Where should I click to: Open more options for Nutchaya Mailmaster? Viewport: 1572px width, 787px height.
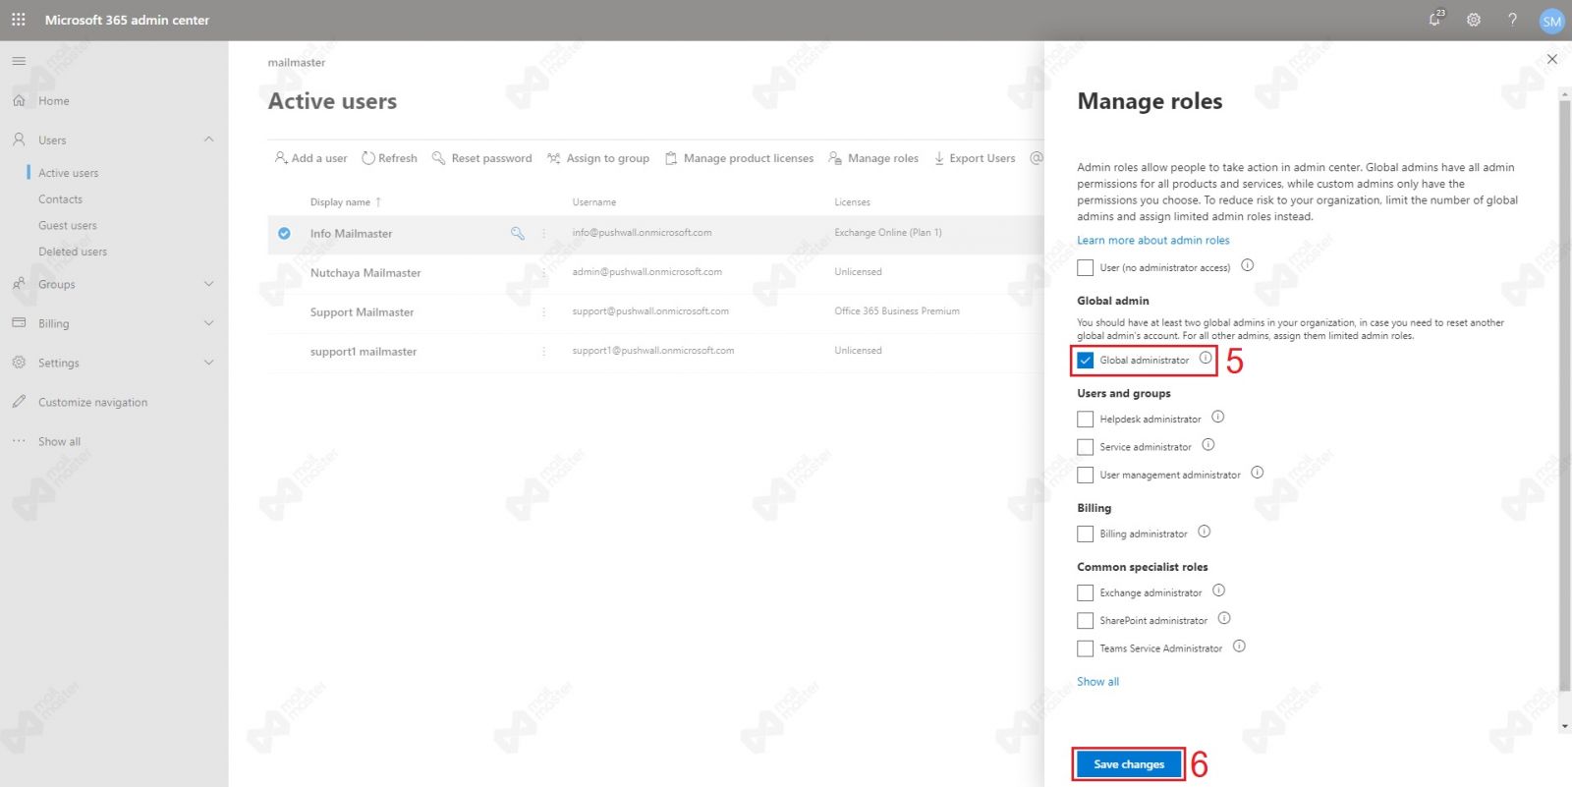pyautogui.click(x=543, y=272)
